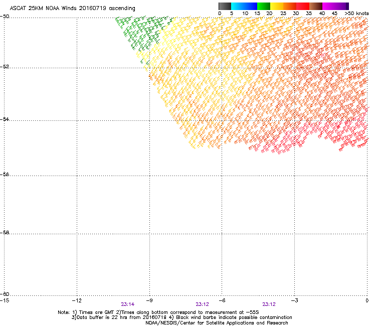Click the '25' knots legend label
The width and height of the screenshot is (371, 326).
pyautogui.click(x=283, y=14)
